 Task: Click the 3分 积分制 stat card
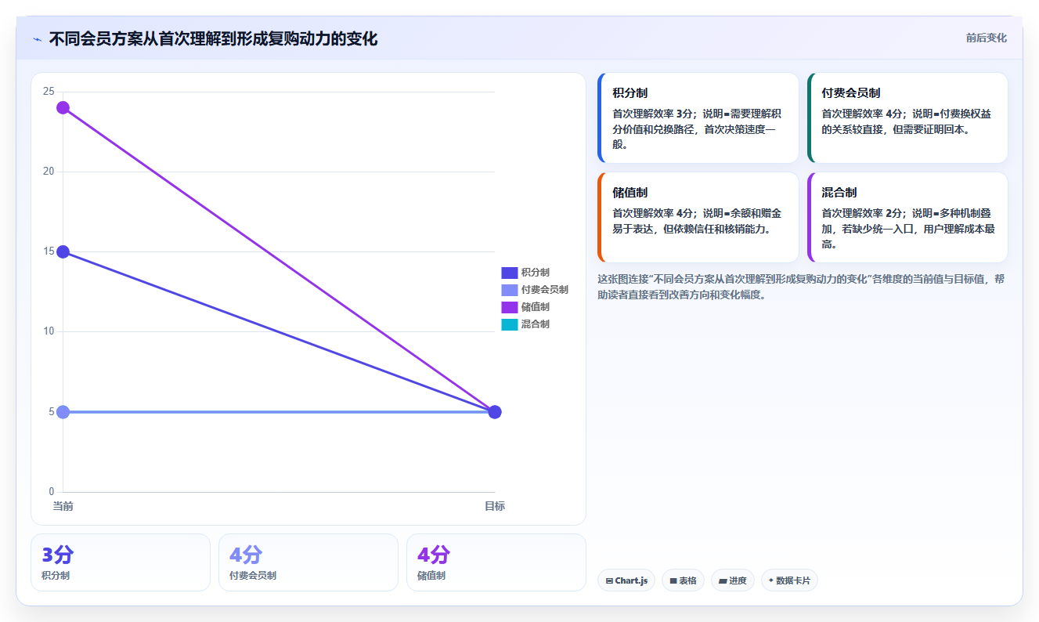click(x=121, y=562)
